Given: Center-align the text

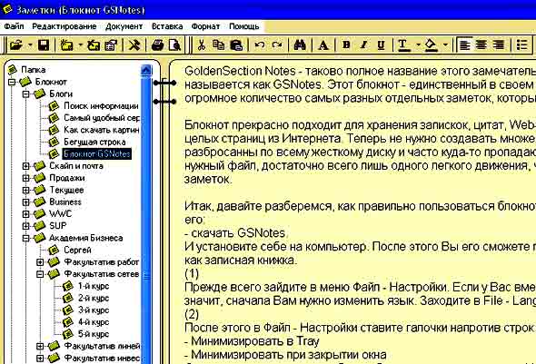Looking at the screenshot, I should tap(481, 45).
